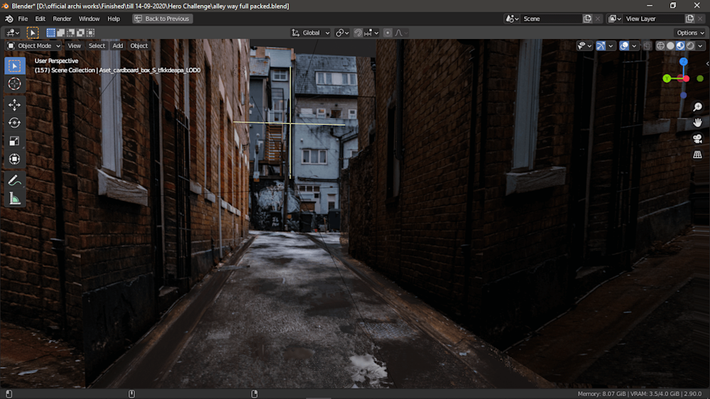The width and height of the screenshot is (710, 399).
Task: Open the shading options dropdown arrow
Action: point(701,45)
